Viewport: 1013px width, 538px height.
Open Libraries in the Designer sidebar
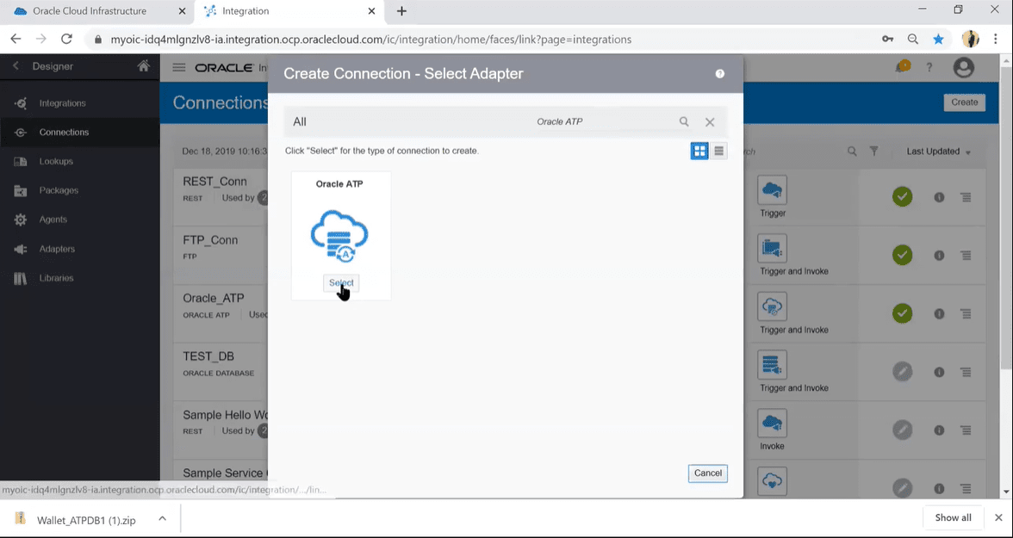(x=56, y=278)
